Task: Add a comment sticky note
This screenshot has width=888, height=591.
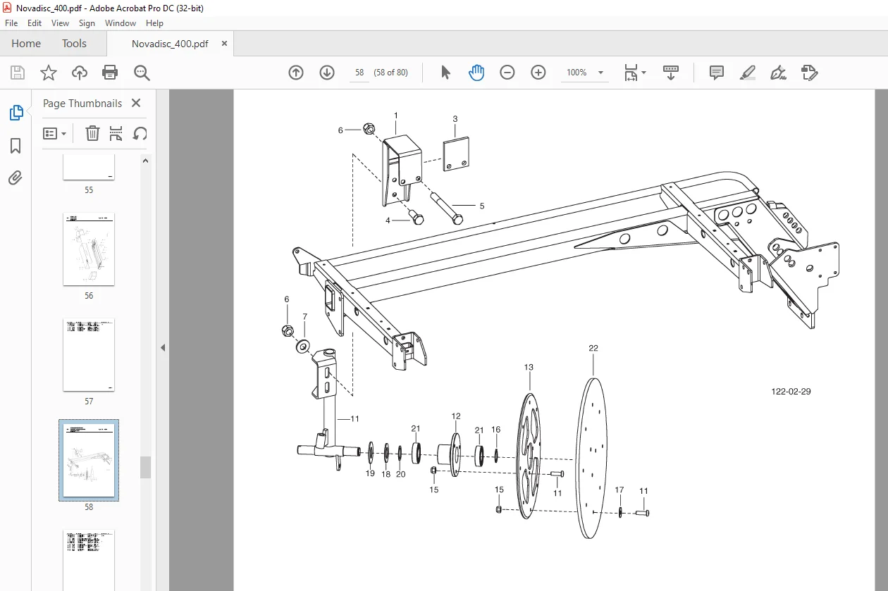Action: click(717, 73)
